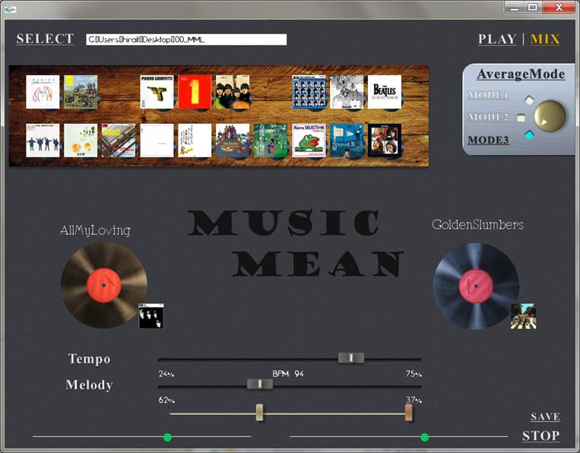Adjust the Melody slider handle
Viewport: 580px width, 453px height.
pyautogui.click(x=260, y=384)
